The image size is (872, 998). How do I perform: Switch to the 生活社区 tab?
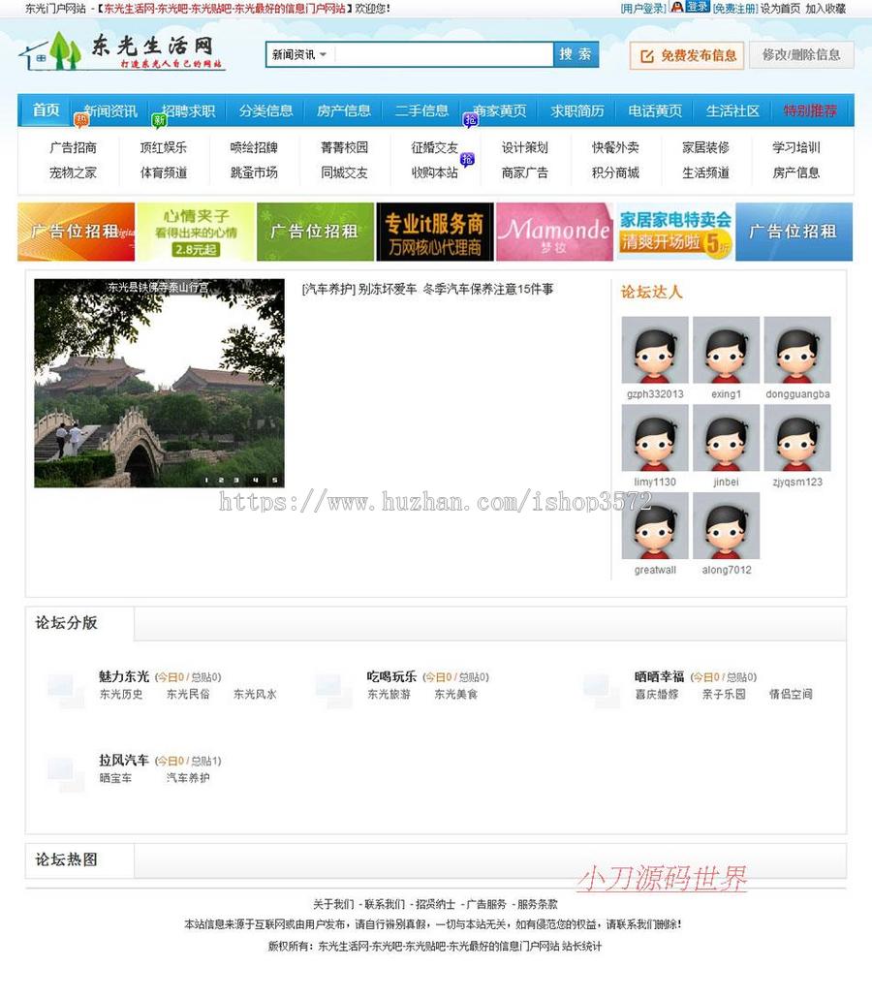coord(732,111)
